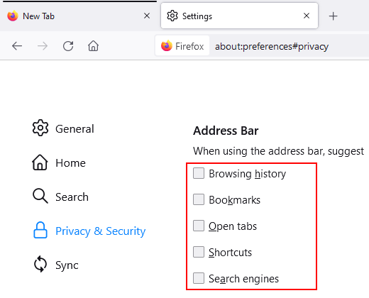Open a new tab with plus button
Viewport: 369px width, 298px height.
(333, 16)
